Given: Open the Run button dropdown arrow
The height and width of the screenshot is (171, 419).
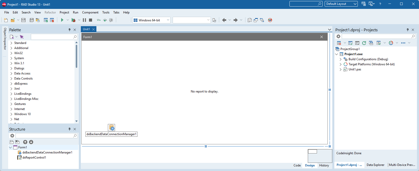Looking at the screenshot, I should tap(68, 20).
